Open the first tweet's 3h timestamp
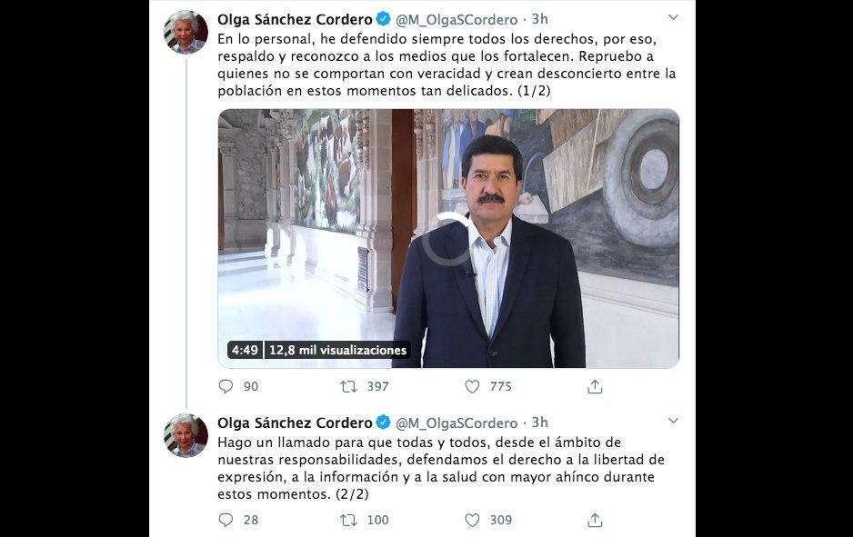853x537 pixels. pyautogui.click(x=539, y=19)
